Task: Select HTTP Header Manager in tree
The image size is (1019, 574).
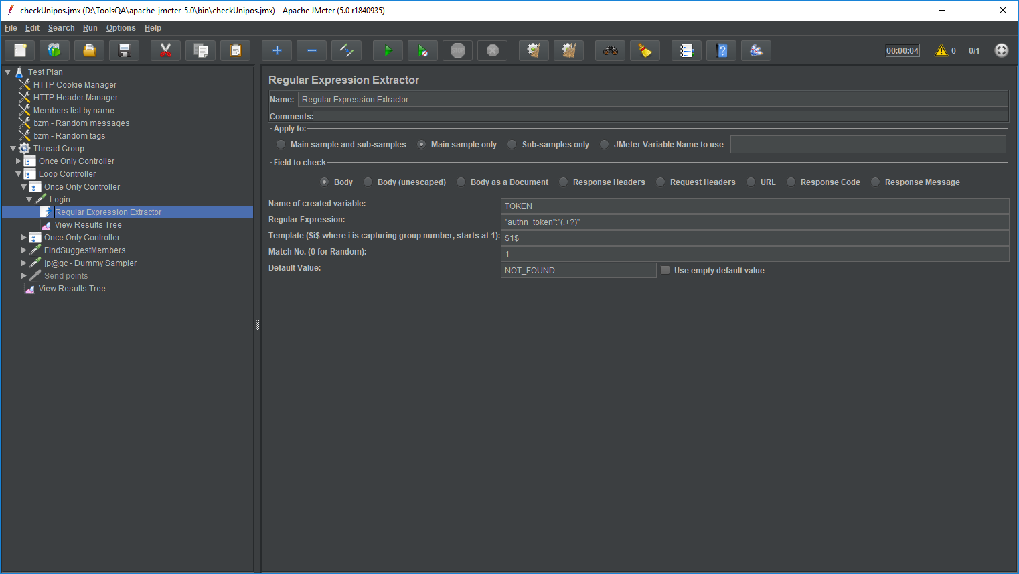Action: point(75,98)
